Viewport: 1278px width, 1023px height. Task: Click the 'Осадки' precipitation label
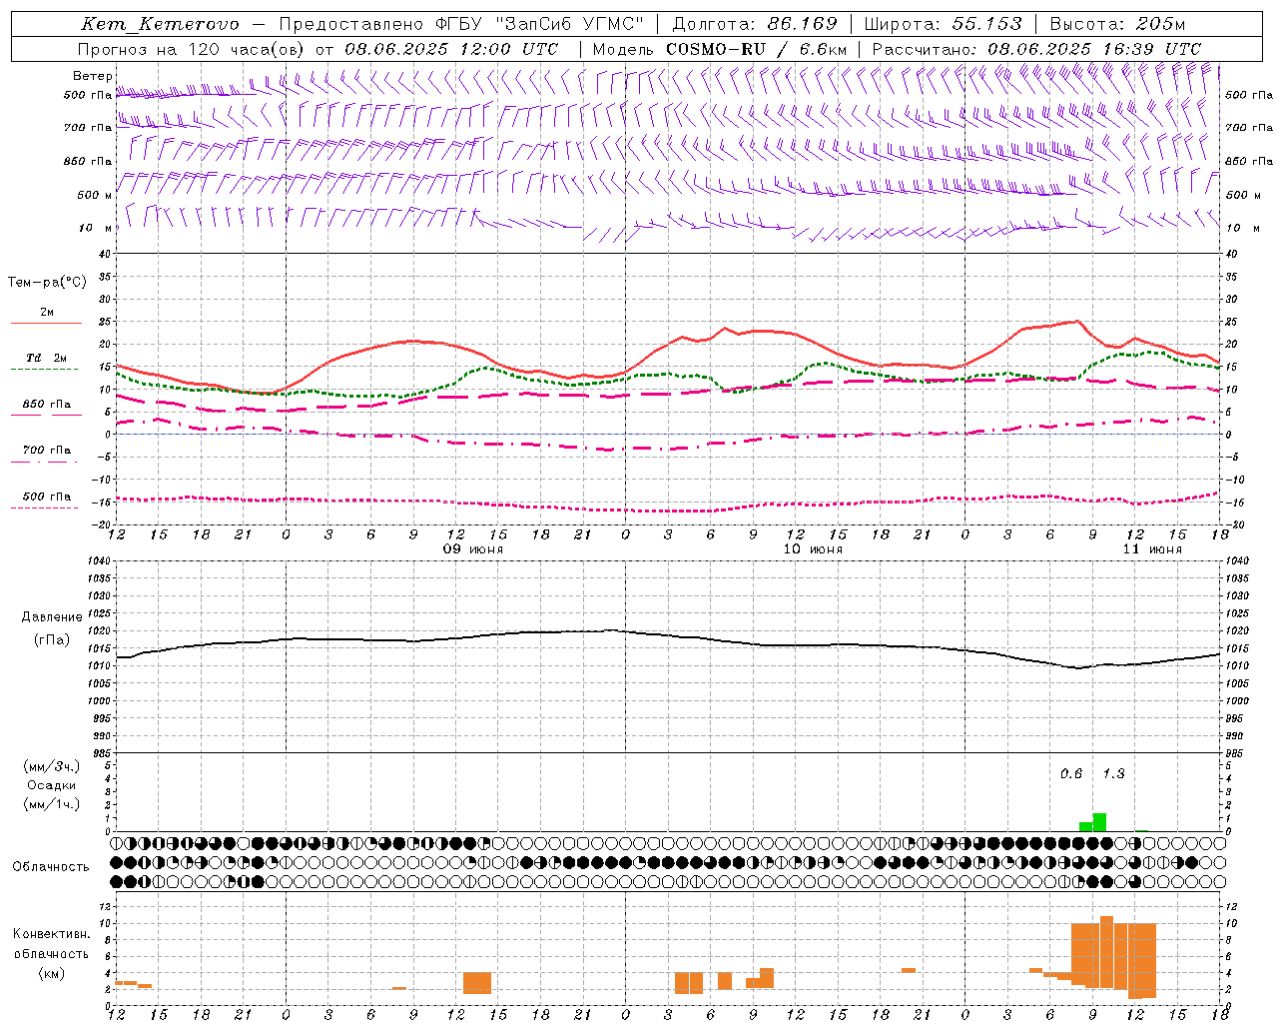[52, 785]
